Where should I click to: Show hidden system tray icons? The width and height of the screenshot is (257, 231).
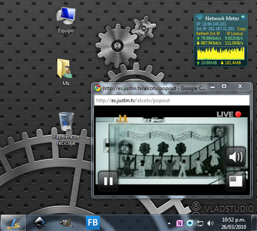tap(169, 223)
